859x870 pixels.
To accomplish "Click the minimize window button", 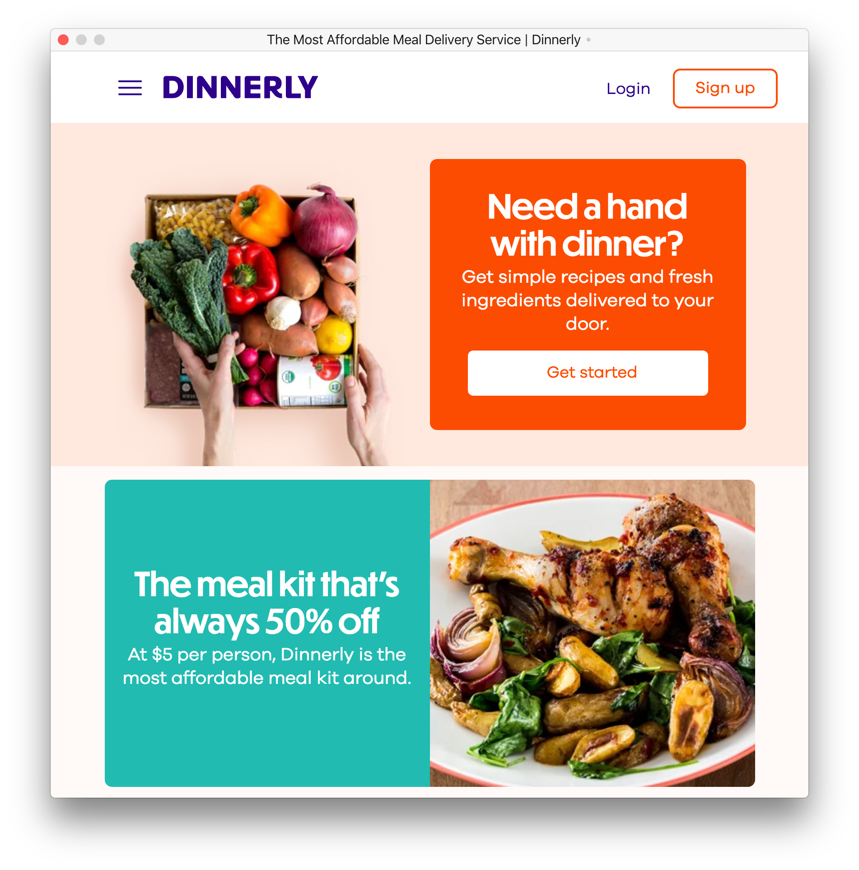I will pos(81,40).
